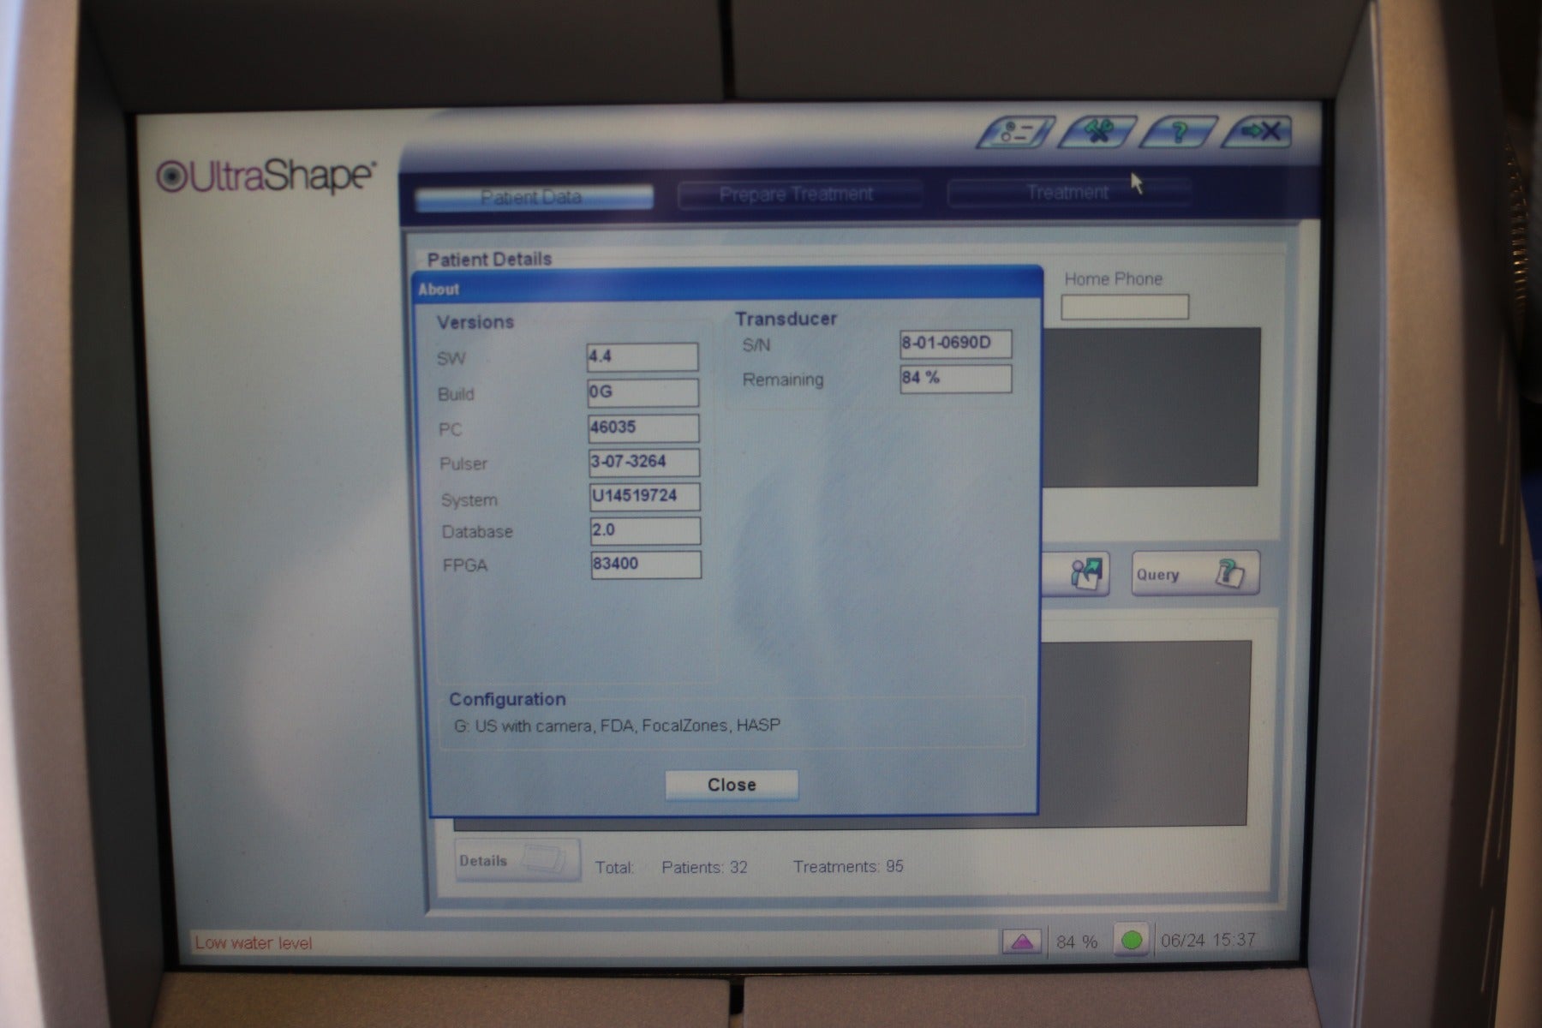This screenshot has height=1028, width=1542.
Task: Click the exit arrow icon
Action: [x=1258, y=130]
